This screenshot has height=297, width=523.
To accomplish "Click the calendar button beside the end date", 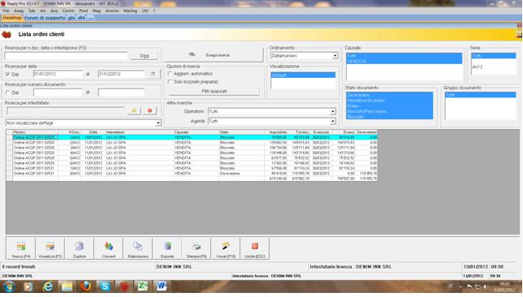I will [153, 74].
